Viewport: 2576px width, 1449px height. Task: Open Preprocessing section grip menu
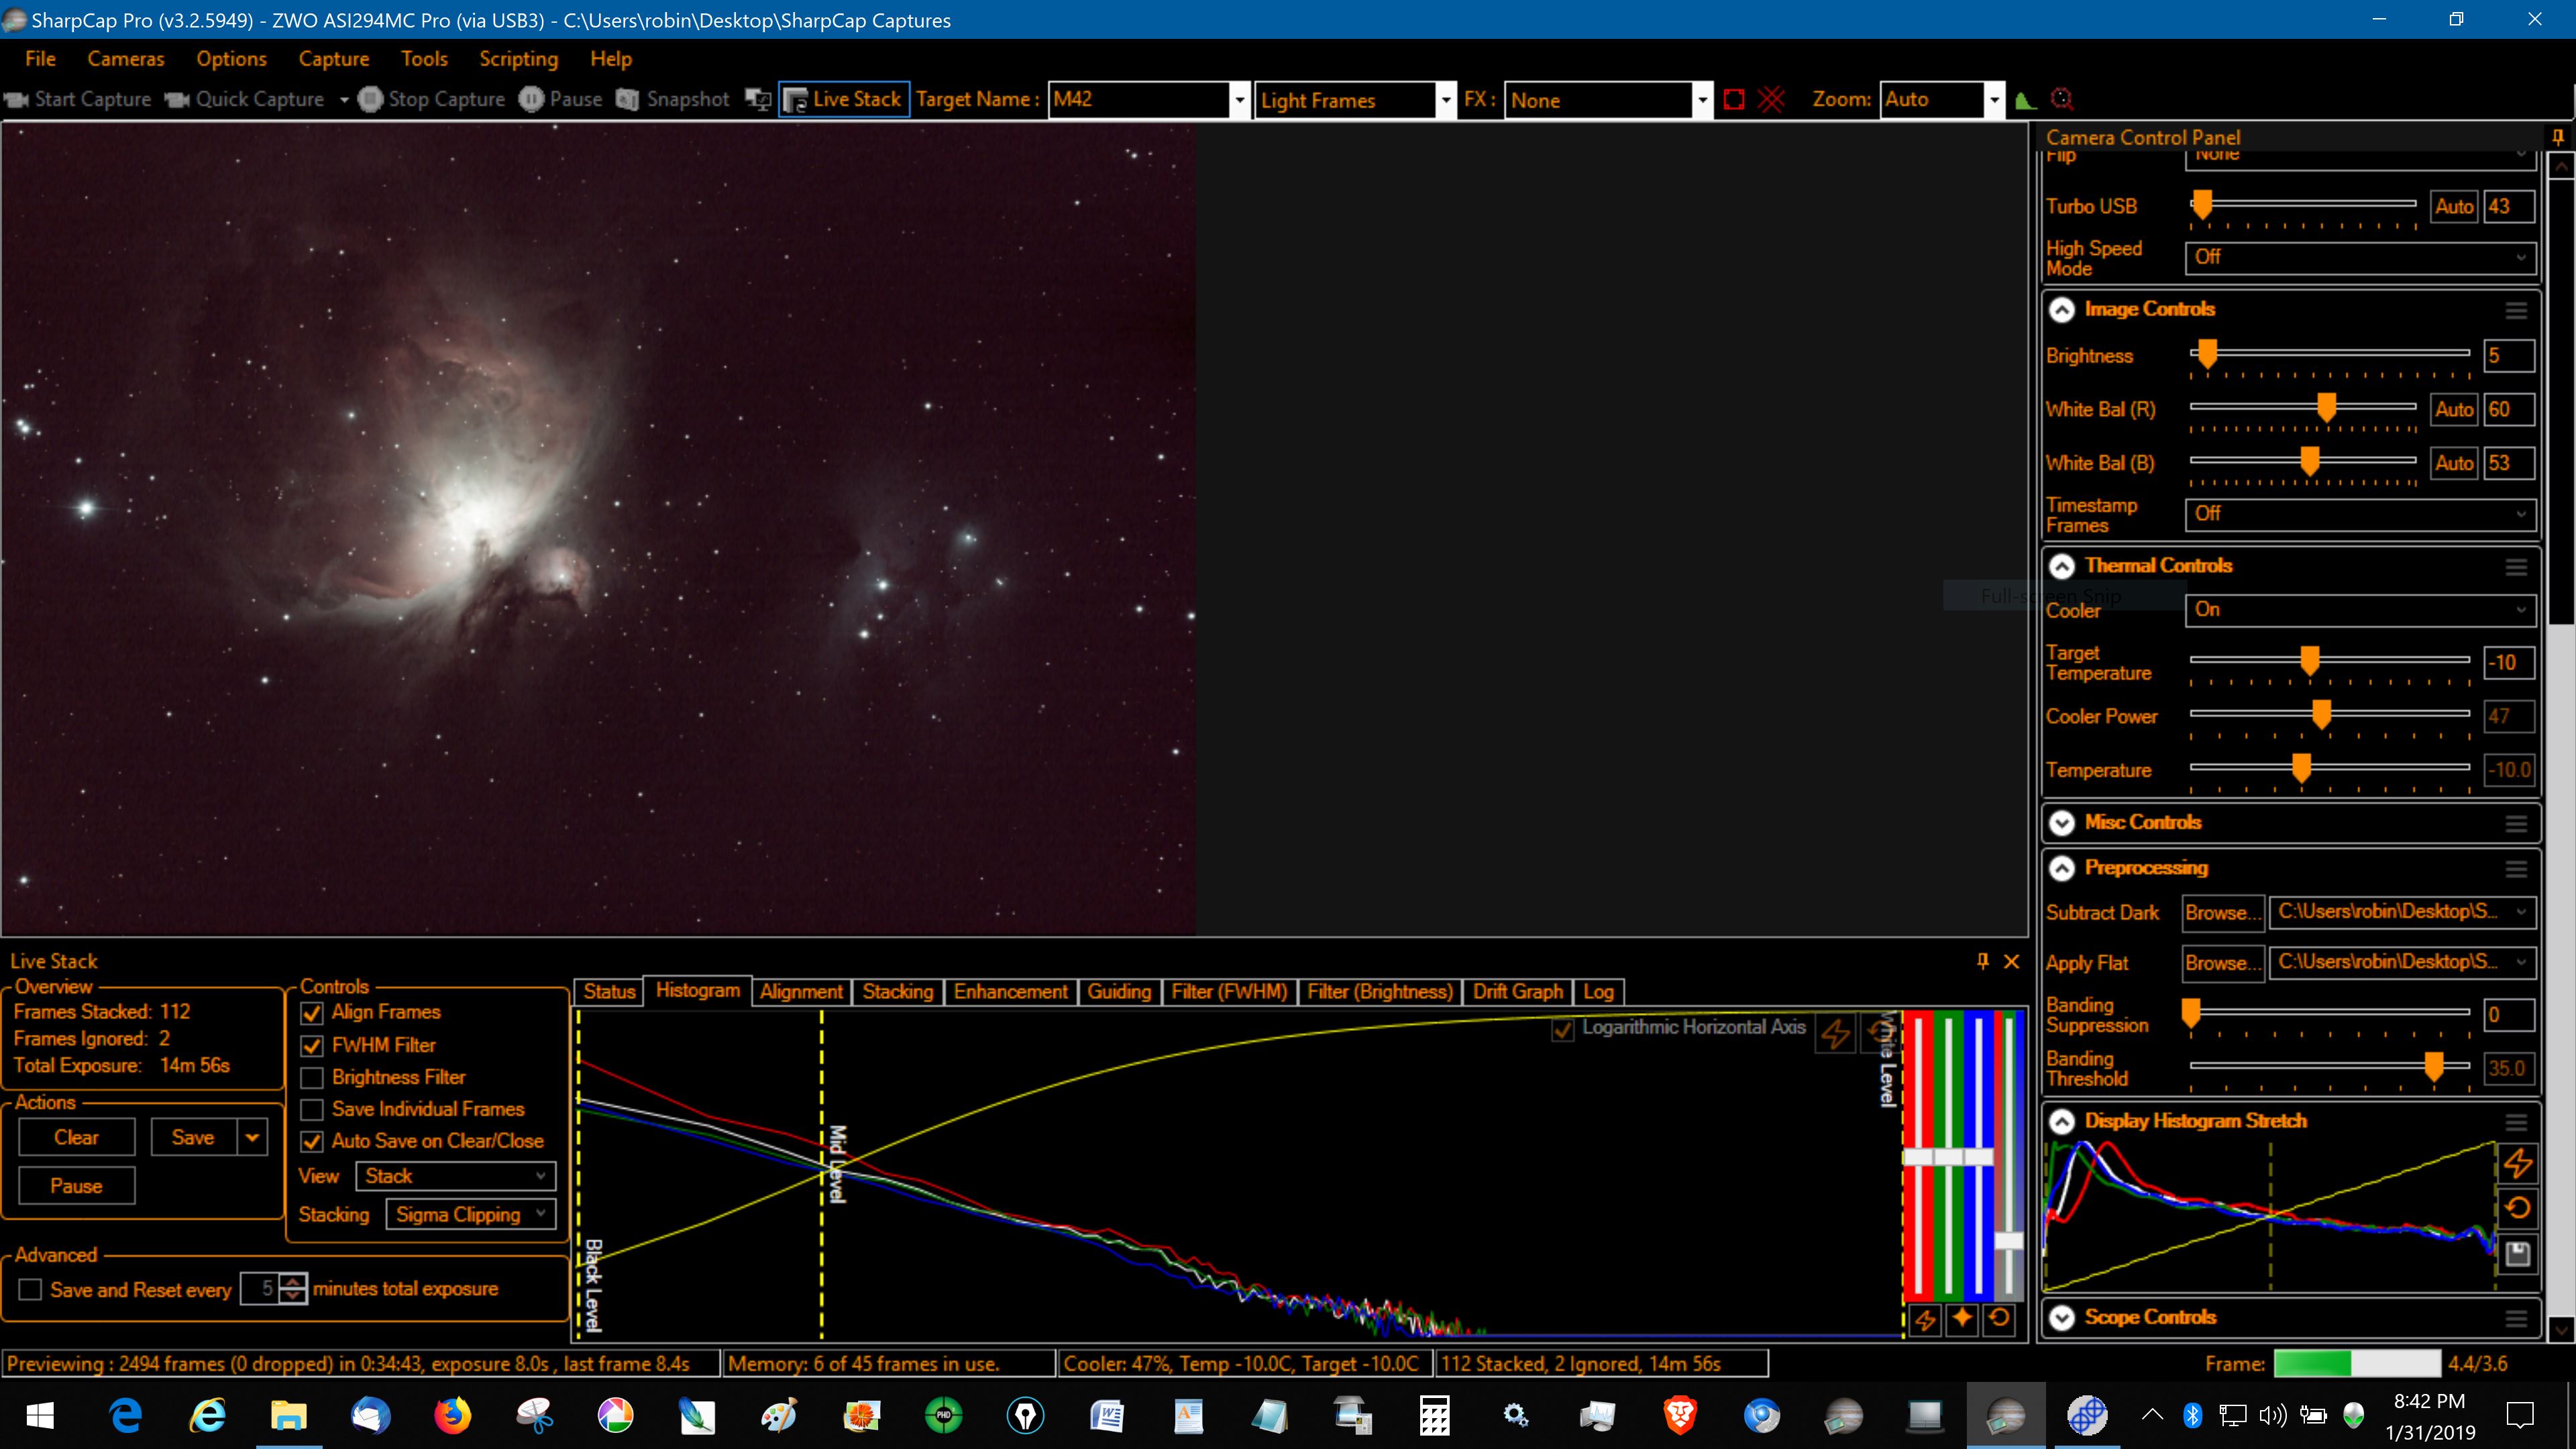click(x=2516, y=869)
